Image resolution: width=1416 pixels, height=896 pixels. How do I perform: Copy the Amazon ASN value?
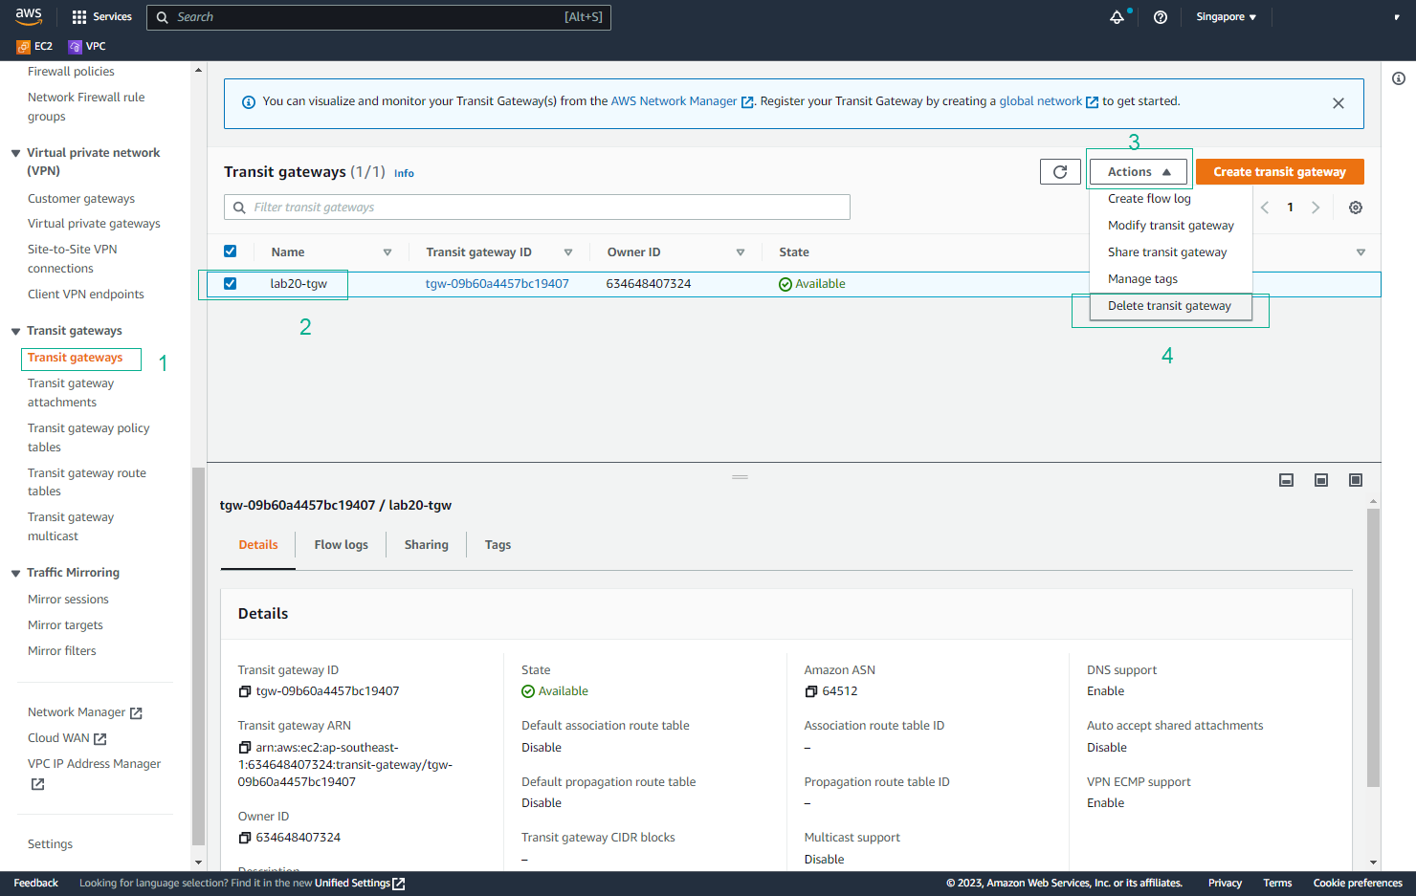pos(811,691)
